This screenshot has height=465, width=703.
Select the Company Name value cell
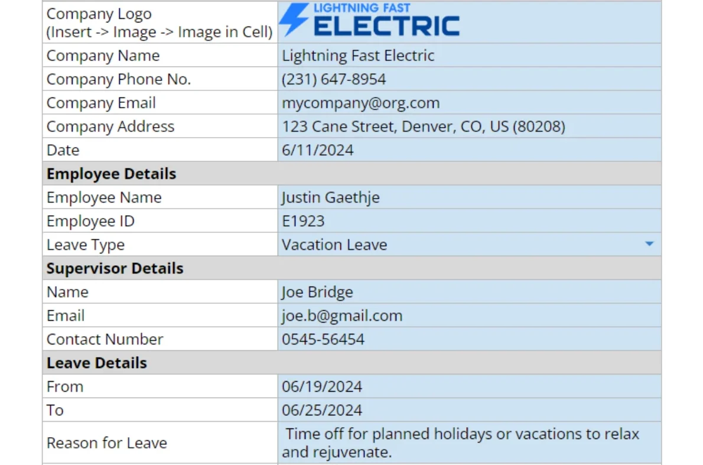point(470,55)
